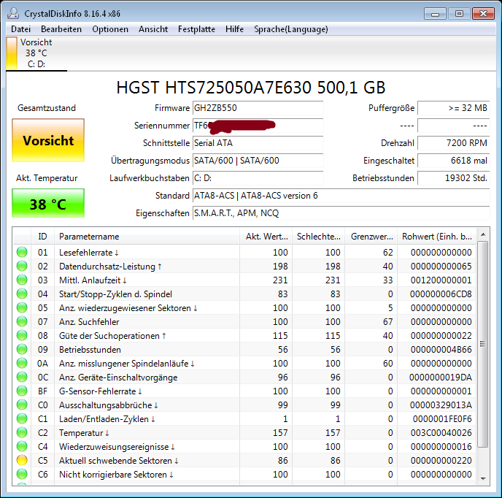Click the Eigenschaften field S.M.A.R.T., APM, NCQ
The height and width of the screenshot is (498, 502).
click(x=341, y=213)
